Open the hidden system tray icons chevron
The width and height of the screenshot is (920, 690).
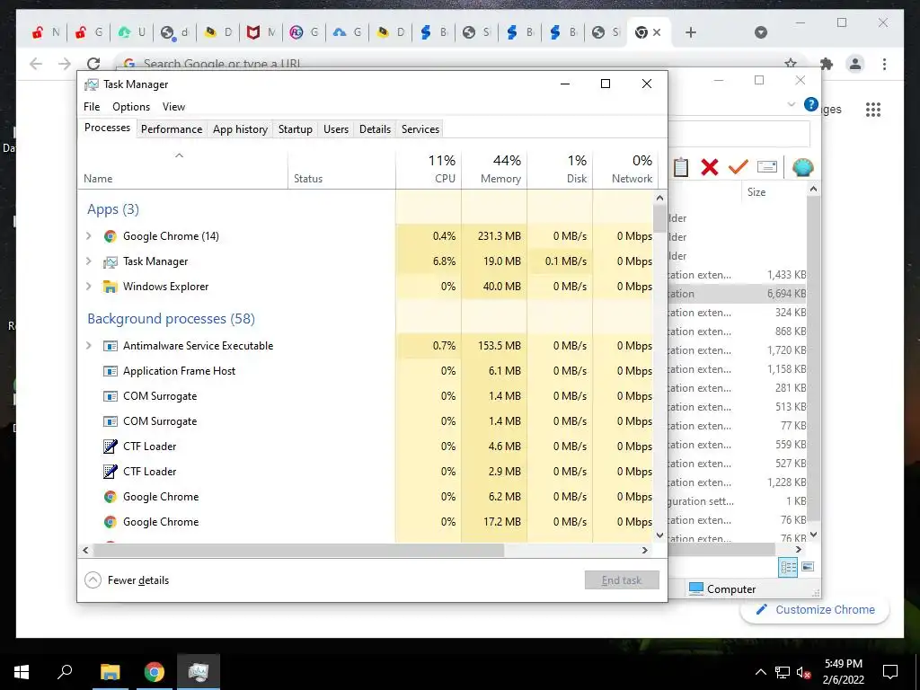pos(760,672)
